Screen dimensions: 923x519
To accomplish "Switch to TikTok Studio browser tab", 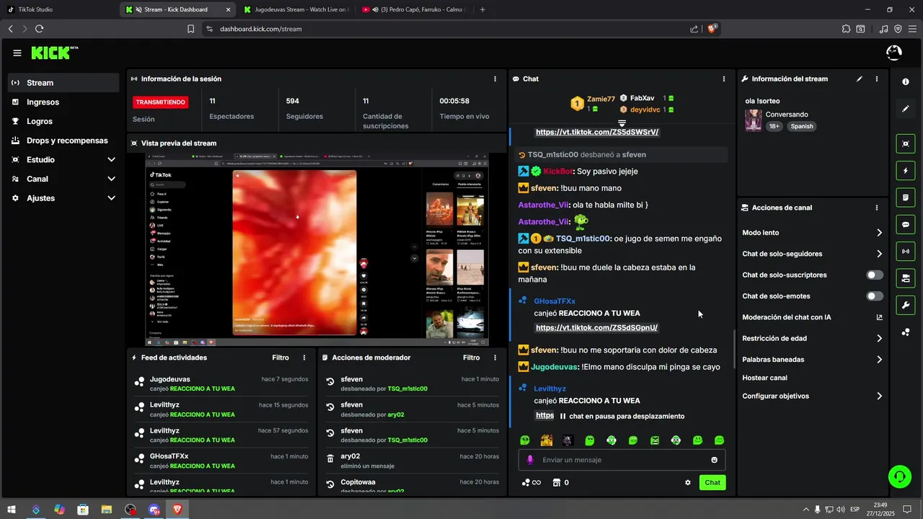I will (x=58, y=9).
